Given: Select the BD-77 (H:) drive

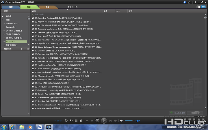Looking at the screenshot, I should click(x=16, y=42).
